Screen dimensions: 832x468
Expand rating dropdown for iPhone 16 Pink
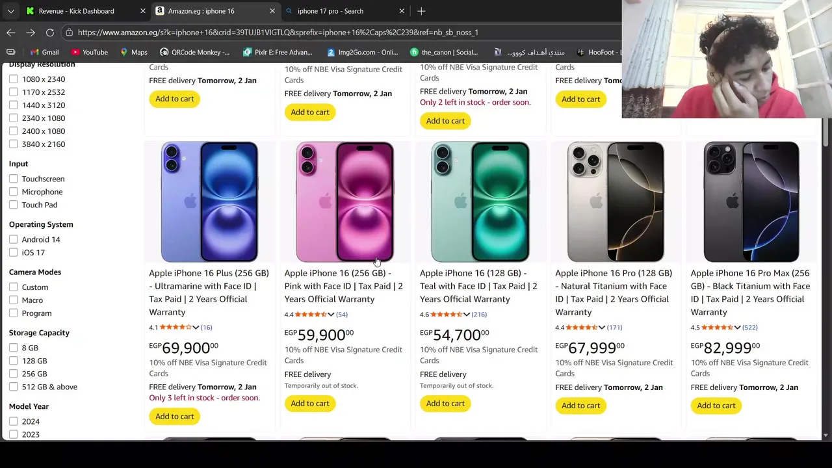tap(331, 315)
